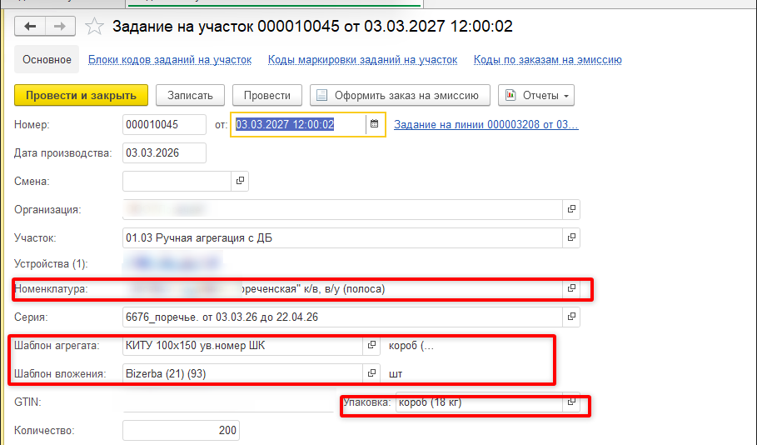Click the back navigation arrow
The width and height of the screenshot is (757, 445).
coord(31,27)
